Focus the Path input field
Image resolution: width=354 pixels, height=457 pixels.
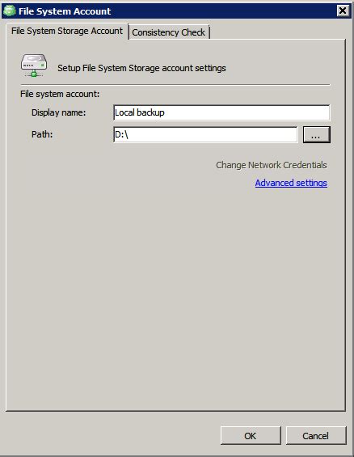[205, 134]
